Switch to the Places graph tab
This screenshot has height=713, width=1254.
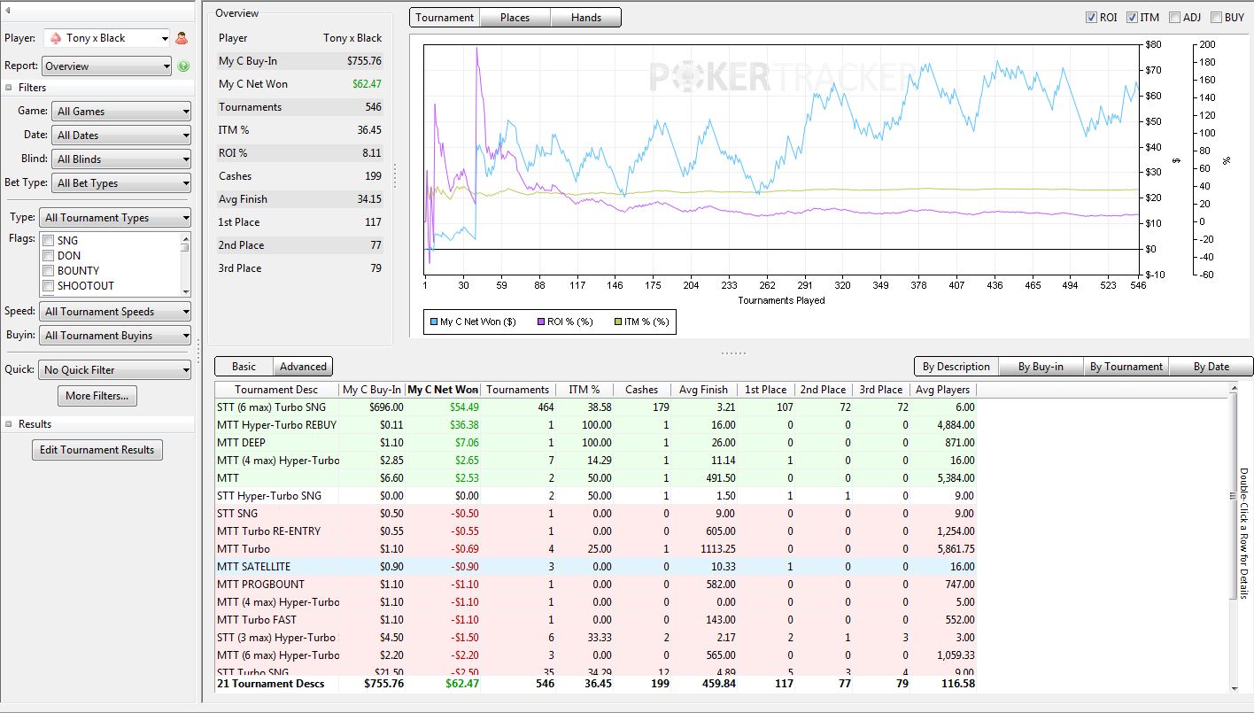tap(515, 18)
